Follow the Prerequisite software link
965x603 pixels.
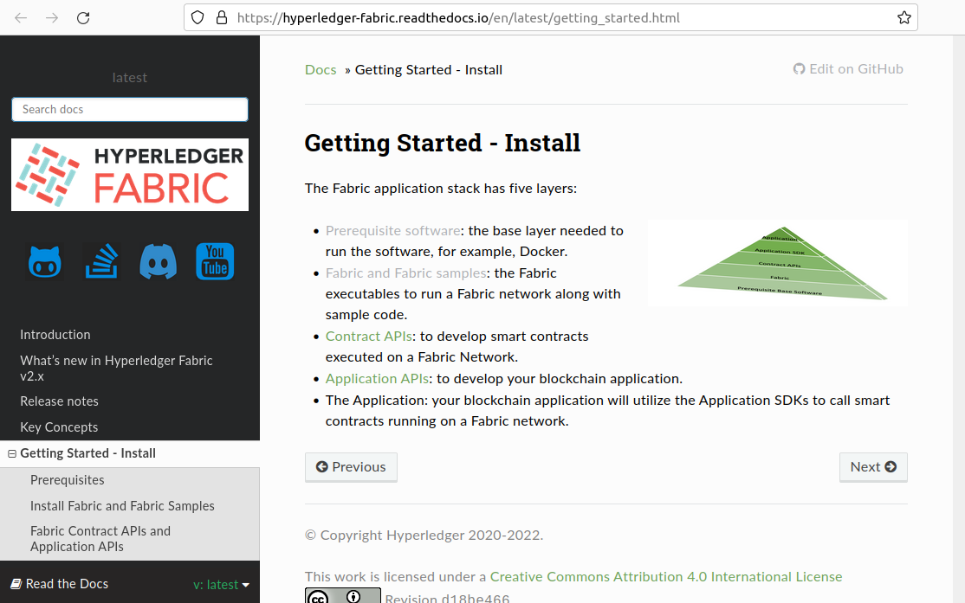click(x=392, y=230)
